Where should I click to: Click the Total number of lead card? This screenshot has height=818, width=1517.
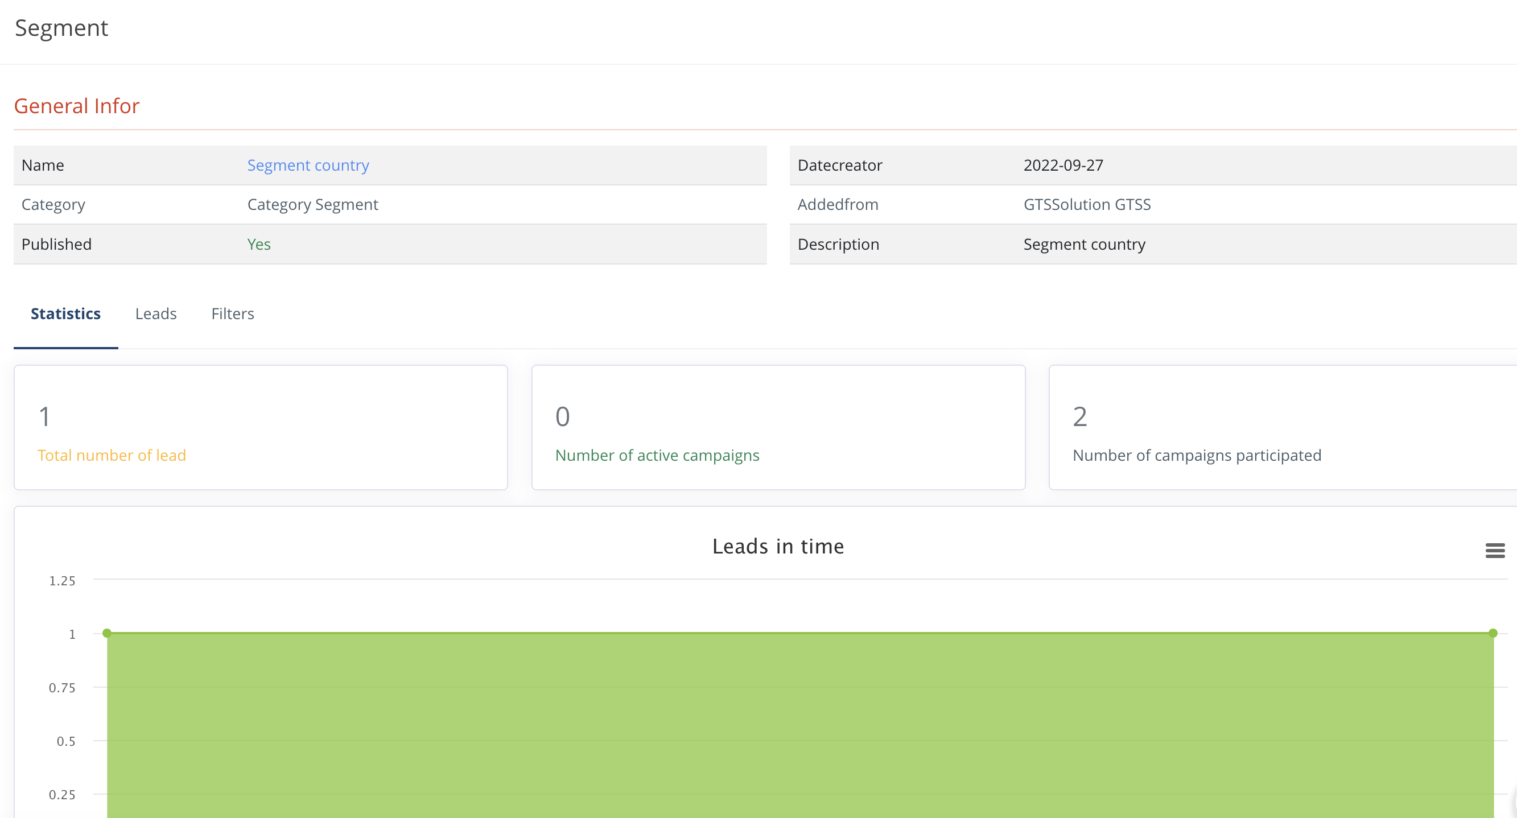pyautogui.click(x=259, y=428)
